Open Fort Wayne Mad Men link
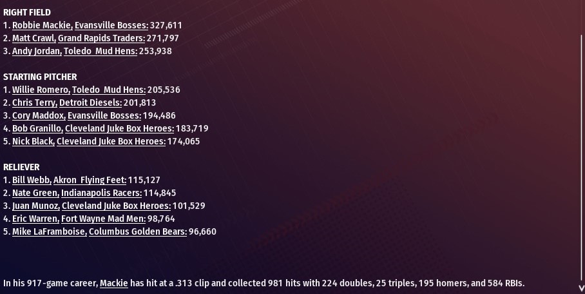585x294 pixels. click(103, 219)
